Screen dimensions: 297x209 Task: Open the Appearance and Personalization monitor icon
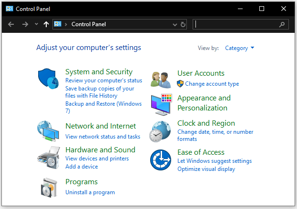pos(161,104)
